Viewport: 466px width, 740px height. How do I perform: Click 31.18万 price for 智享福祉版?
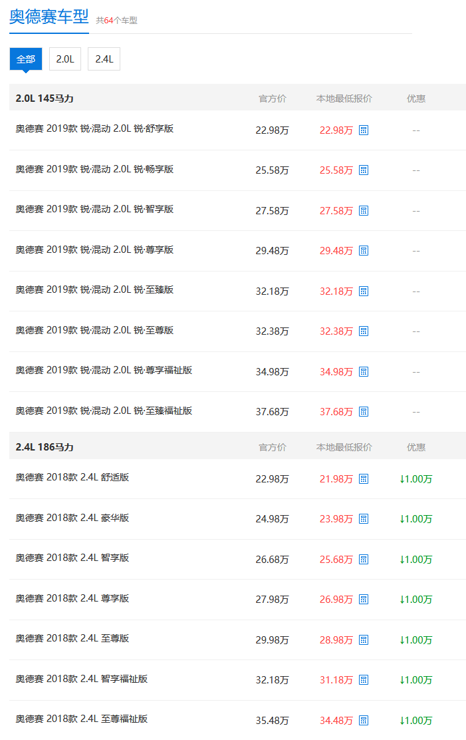[x=336, y=680]
